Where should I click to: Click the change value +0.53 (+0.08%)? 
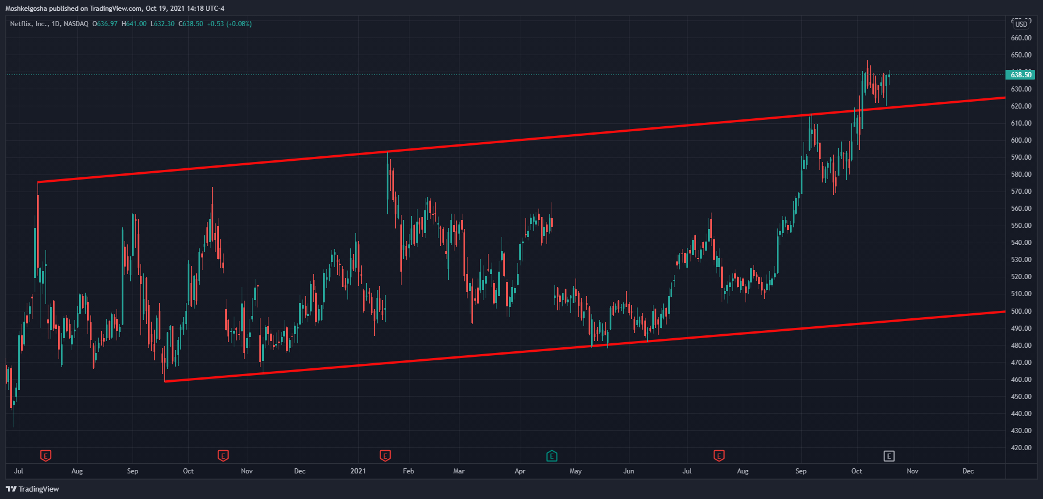point(229,24)
